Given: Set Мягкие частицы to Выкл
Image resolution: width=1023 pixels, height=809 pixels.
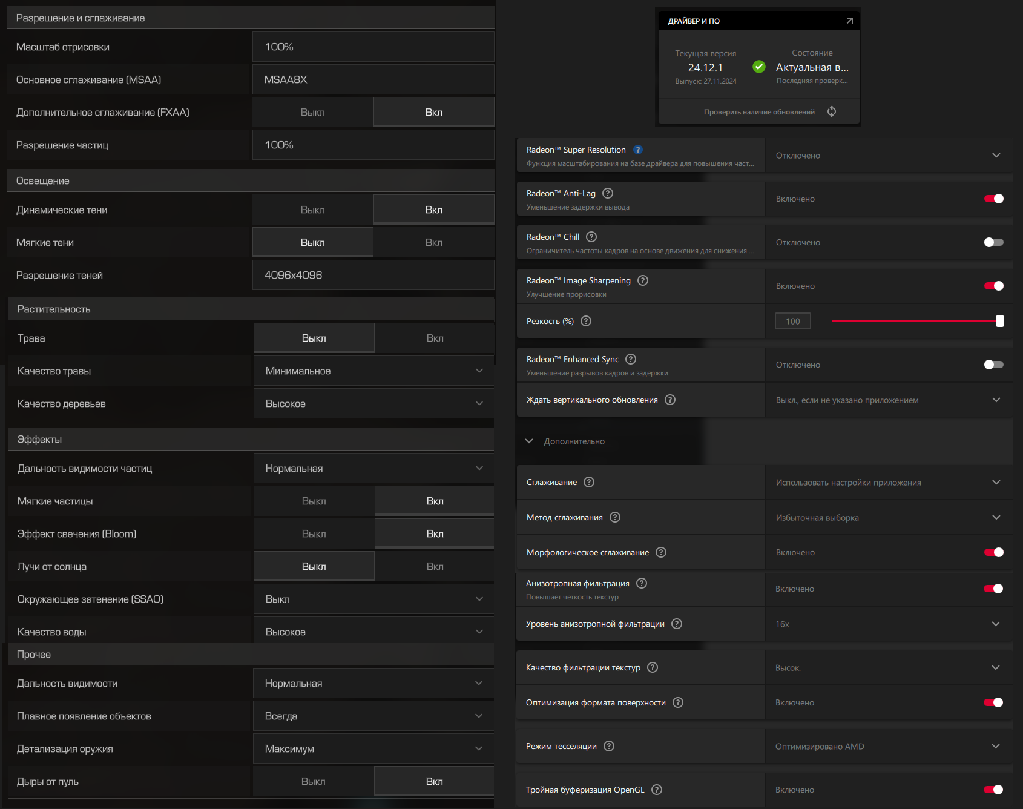Looking at the screenshot, I should 314,501.
